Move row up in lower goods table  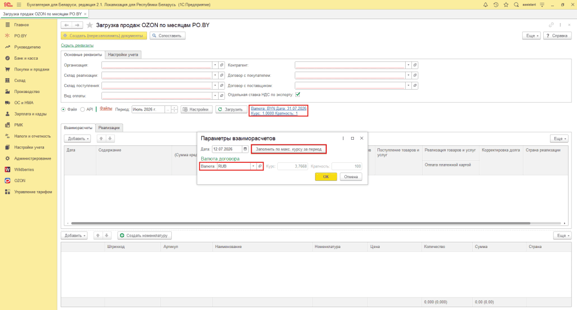pos(98,236)
